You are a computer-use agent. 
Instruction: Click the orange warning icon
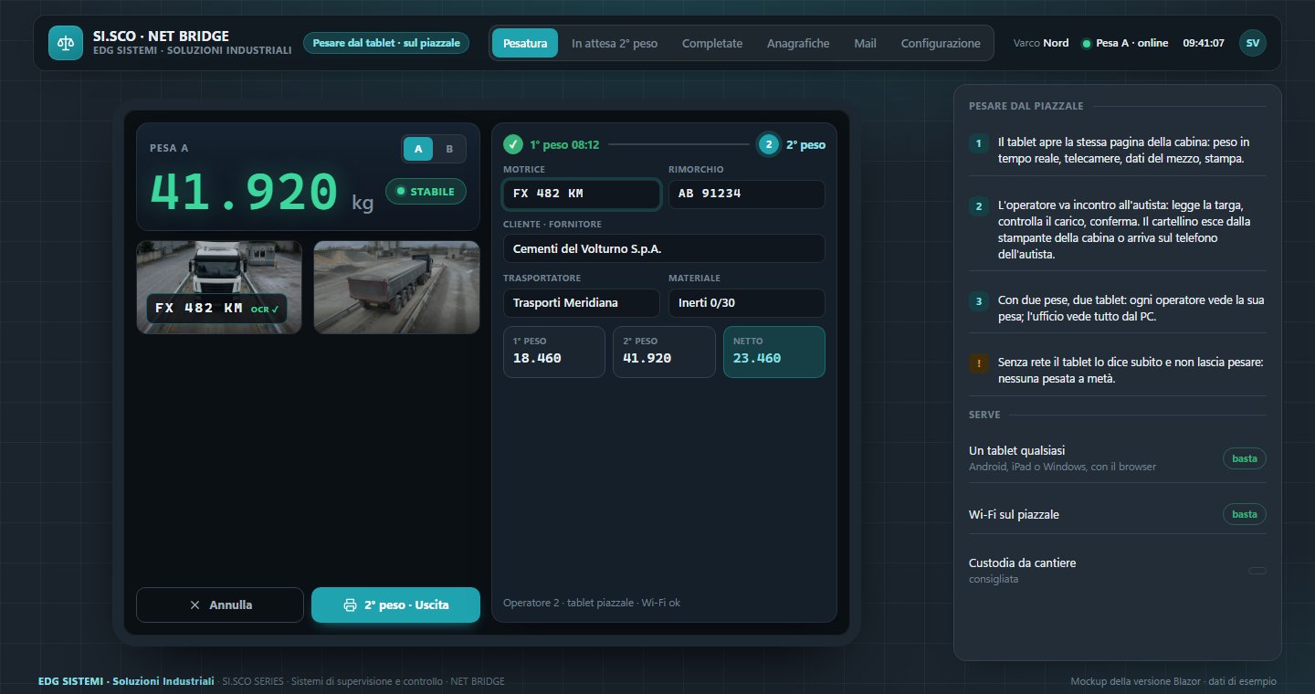coord(979,363)
